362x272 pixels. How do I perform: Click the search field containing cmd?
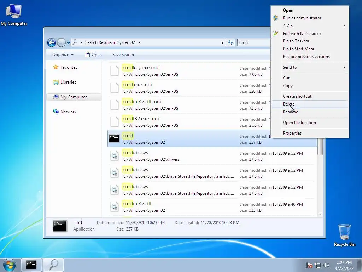coord(254,42)
